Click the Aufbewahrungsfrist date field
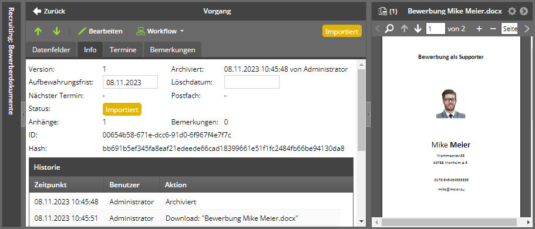The height and width of the screenshot is (229, 535). (x=130, y=82)
